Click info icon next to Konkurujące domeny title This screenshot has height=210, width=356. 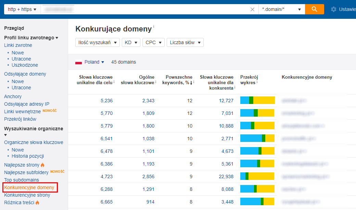[154, 26]
